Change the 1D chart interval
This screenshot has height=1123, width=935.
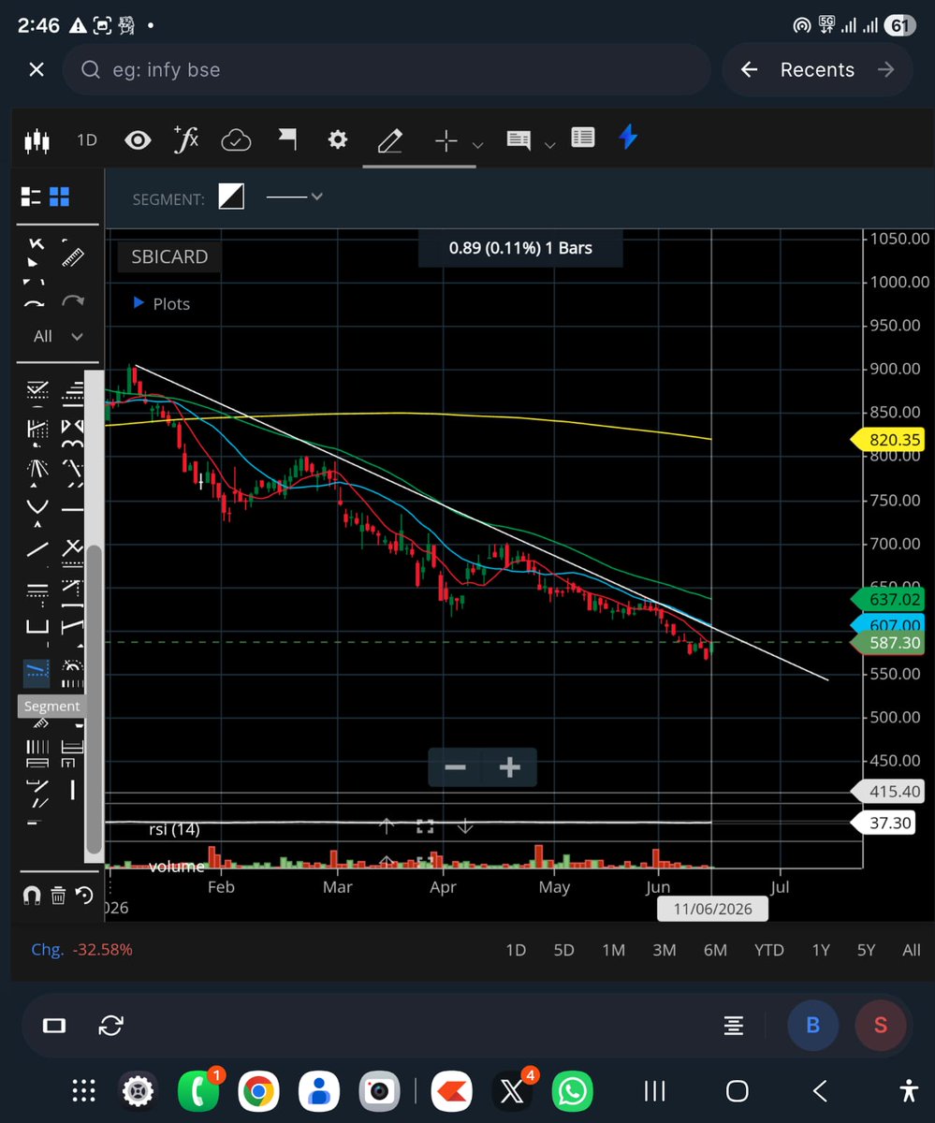pos(87,140)
